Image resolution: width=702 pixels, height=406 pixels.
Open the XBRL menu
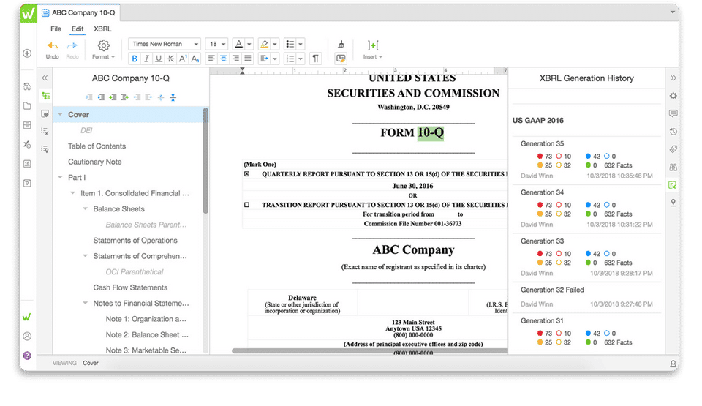pyautogui.click(x=102, y=29)
